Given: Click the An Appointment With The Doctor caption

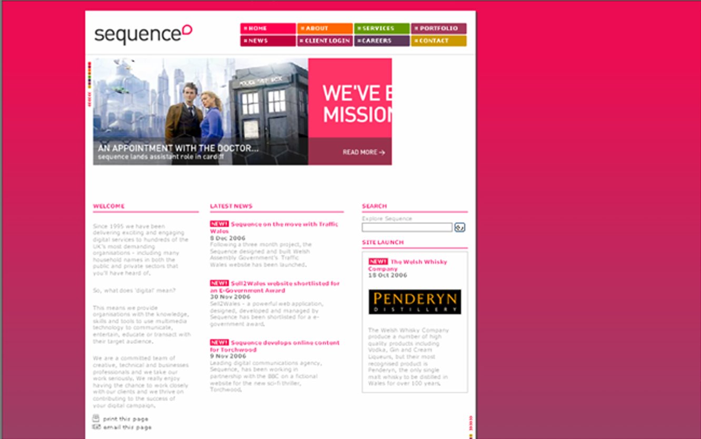Looking at the screenshot, I should tap(178, 148).
